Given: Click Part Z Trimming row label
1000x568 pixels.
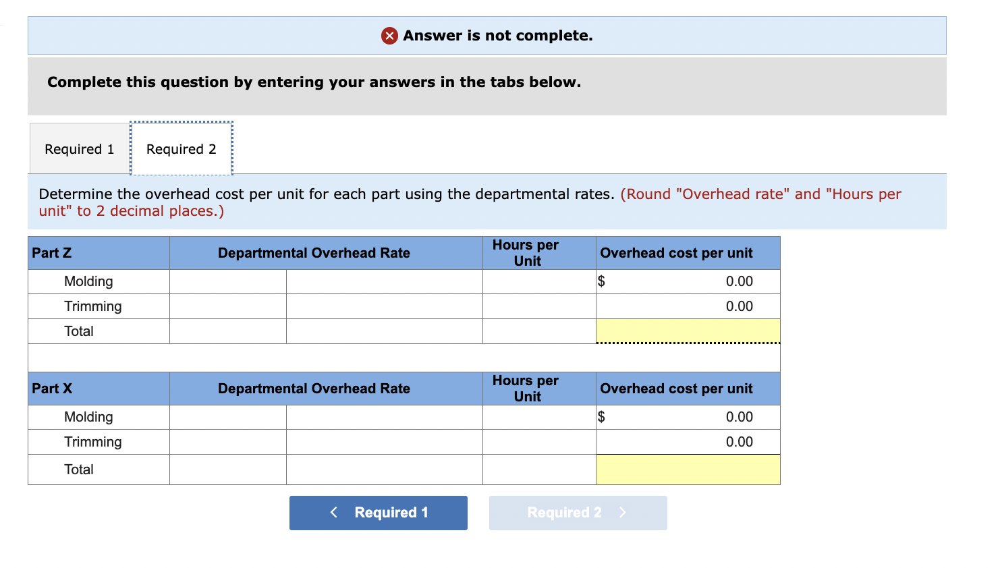Looking at the screenshot, I should [x=93, y=307].
